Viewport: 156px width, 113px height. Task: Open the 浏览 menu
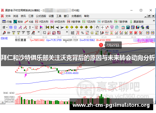click(x=16, y=16)
